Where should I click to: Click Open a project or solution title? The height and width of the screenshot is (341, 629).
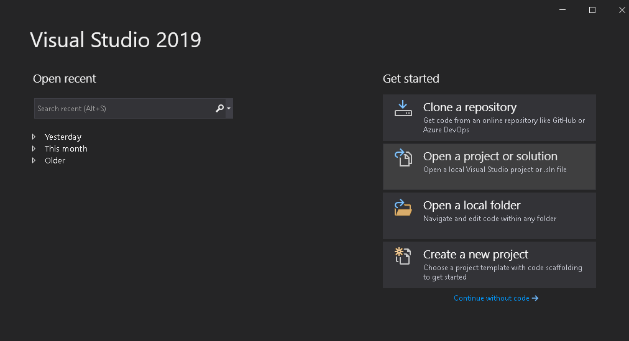point(490,156)
